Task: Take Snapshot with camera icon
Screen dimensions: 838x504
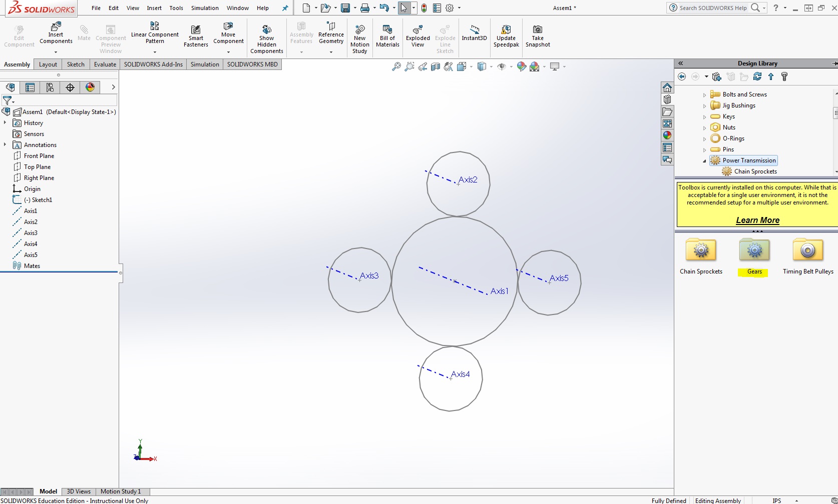Action: [538, 36]
